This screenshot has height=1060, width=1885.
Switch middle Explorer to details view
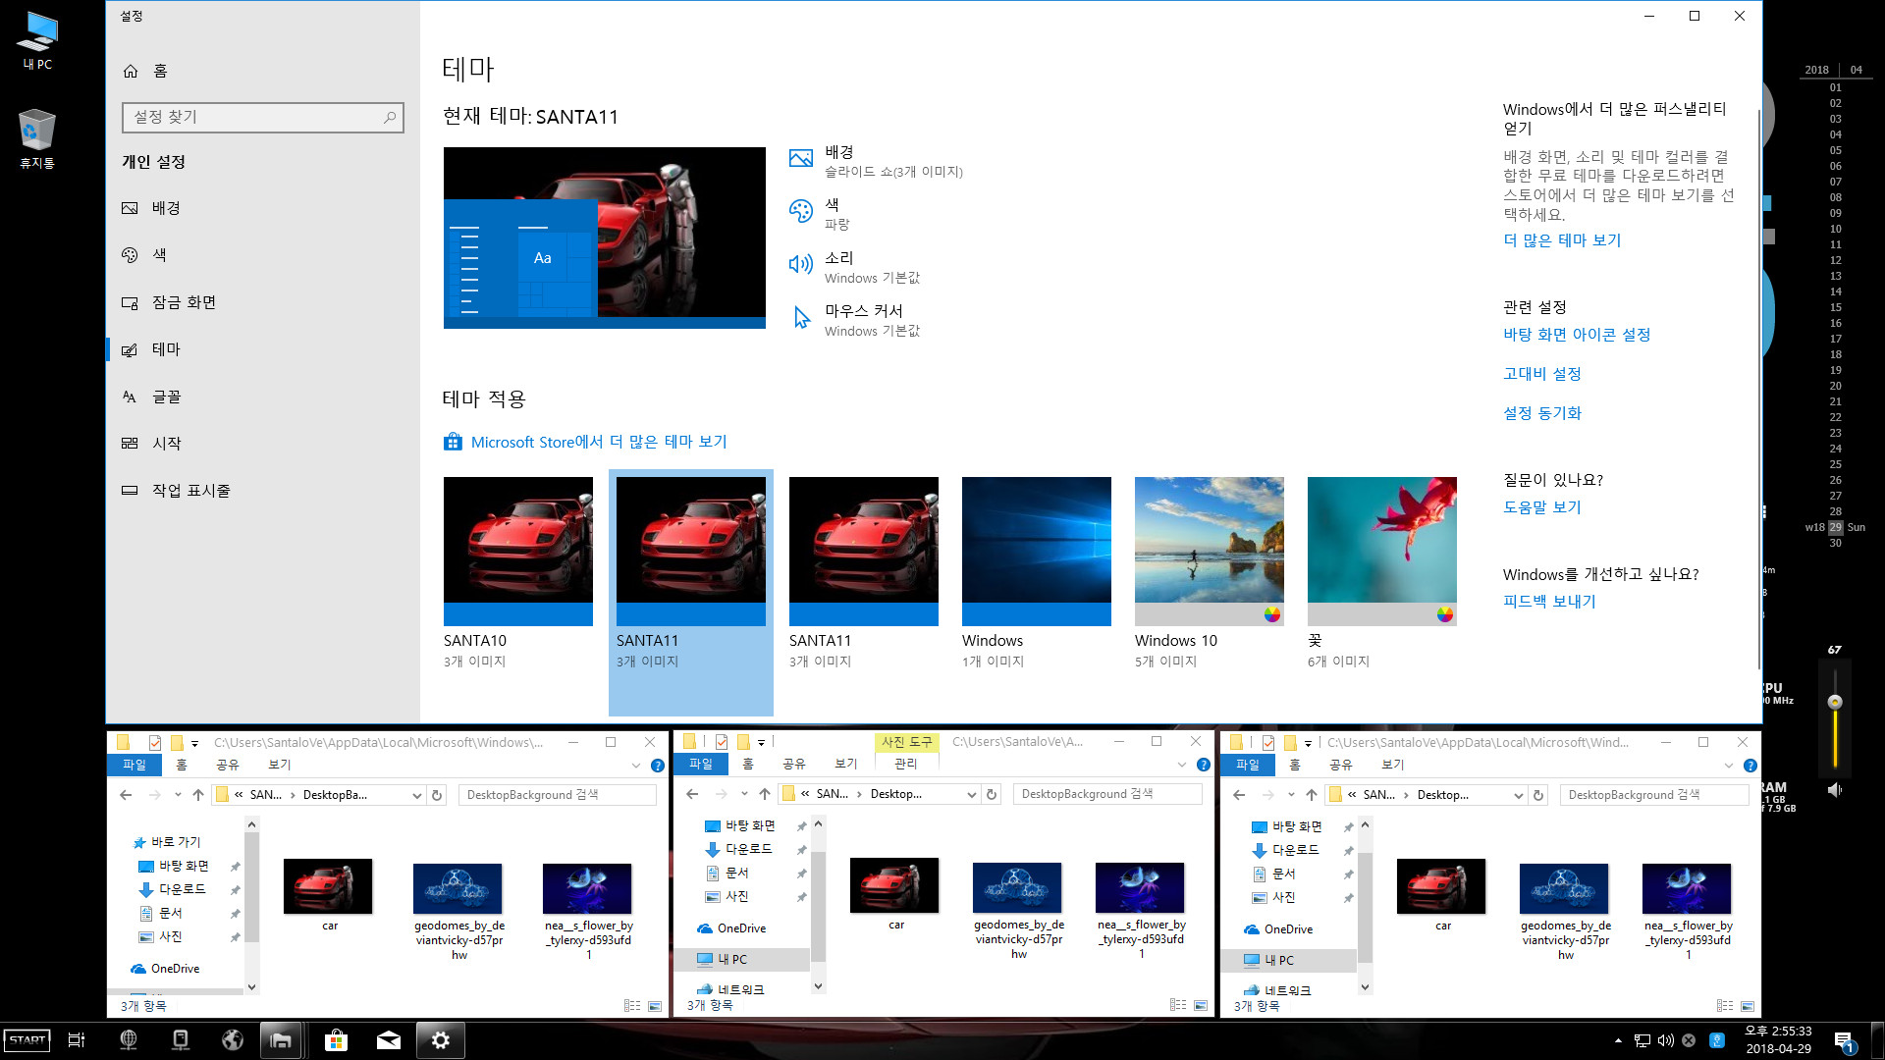1178,1005
